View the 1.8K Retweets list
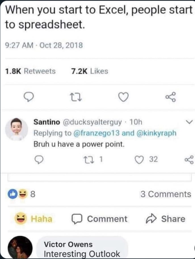 click(30, 71)
